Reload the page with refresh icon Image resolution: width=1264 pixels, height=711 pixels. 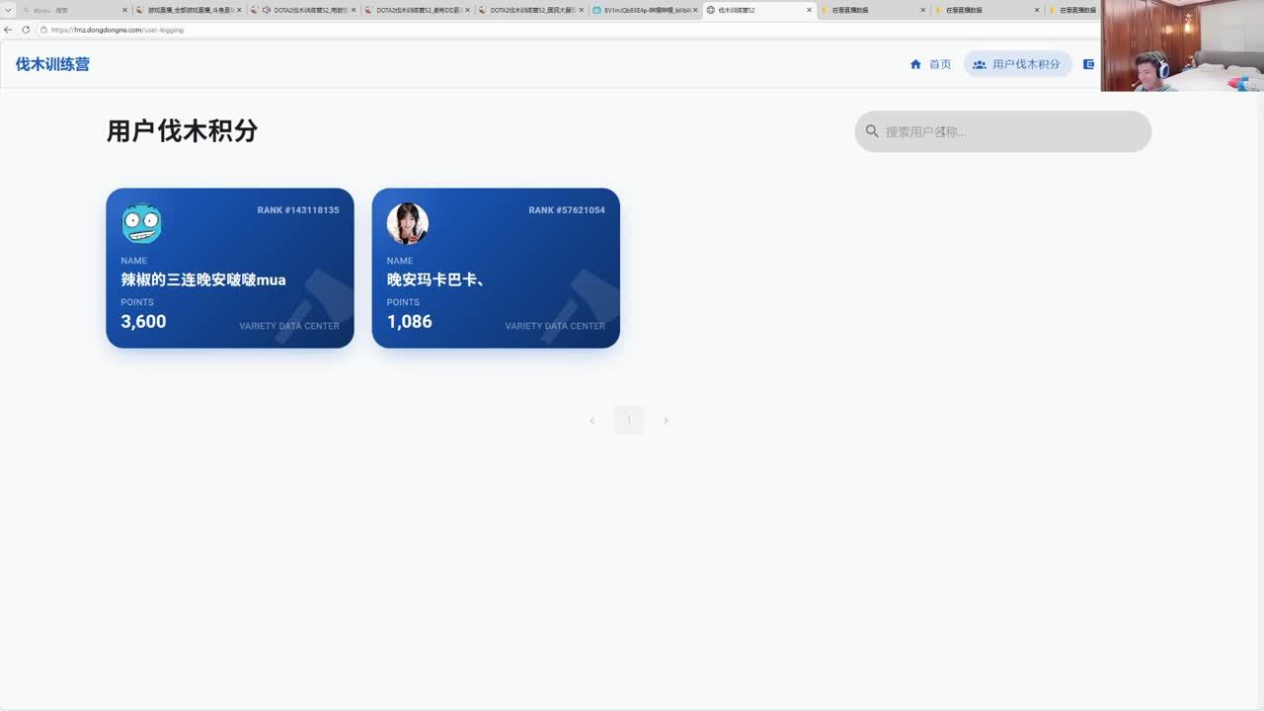point(26,30)
